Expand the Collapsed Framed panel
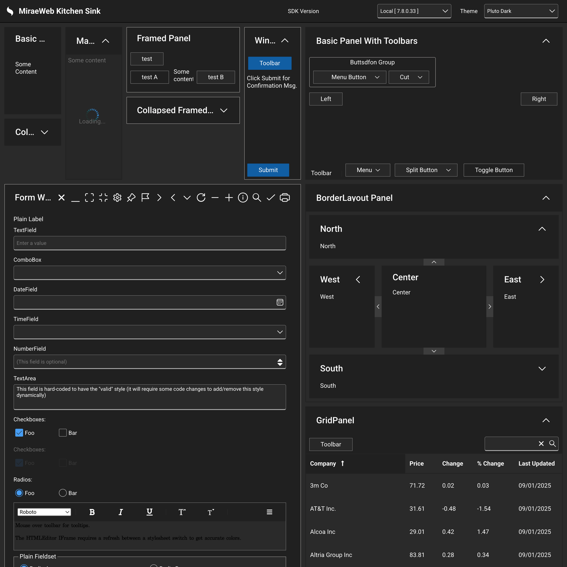This screenshot has width=567, height=567. point(224,110)
